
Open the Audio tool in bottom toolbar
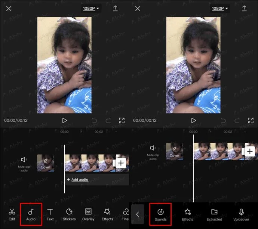coord(31,214)
